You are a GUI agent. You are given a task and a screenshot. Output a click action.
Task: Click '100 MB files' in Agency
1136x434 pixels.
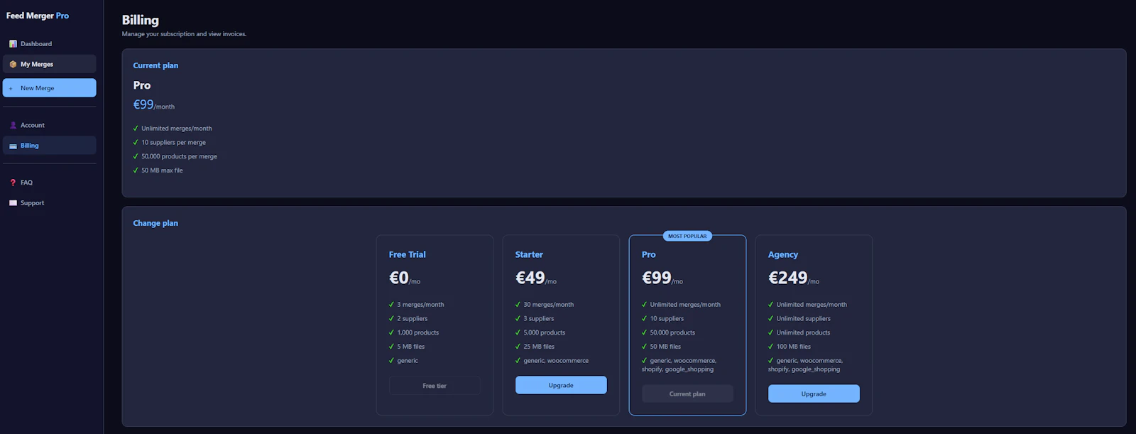(793, 347)
